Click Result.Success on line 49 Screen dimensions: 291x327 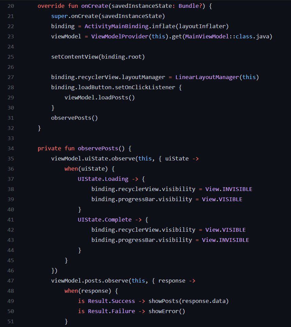pyautogui.click(x=111, y=301)
